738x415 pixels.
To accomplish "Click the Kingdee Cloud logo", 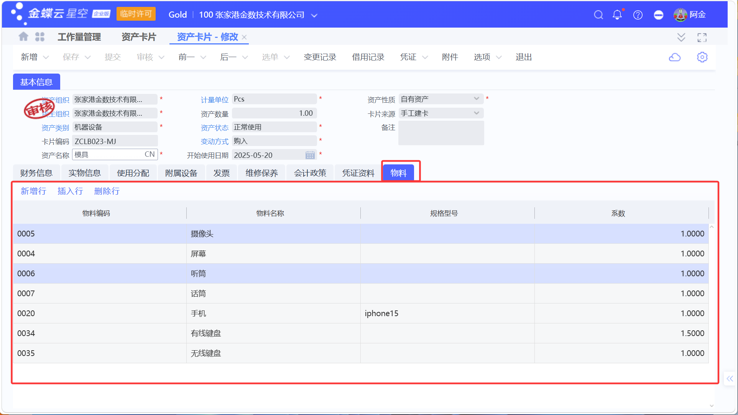I will (x=61, y=14).
